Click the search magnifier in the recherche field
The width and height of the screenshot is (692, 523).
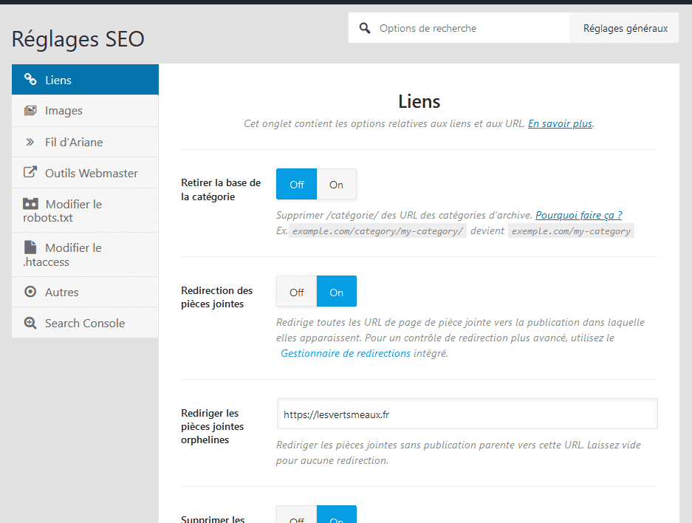click(365, 27)
